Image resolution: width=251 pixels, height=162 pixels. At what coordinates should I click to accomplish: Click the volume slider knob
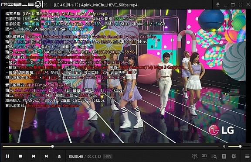point(240,146)
